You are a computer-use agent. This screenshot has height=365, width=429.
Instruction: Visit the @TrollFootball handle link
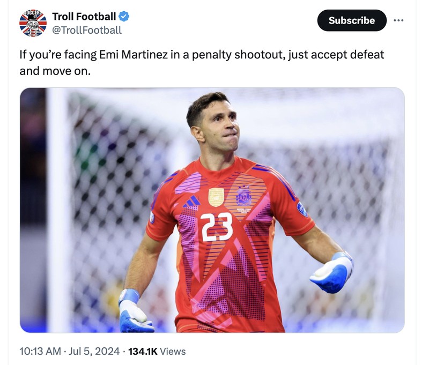tap(87, 30)
